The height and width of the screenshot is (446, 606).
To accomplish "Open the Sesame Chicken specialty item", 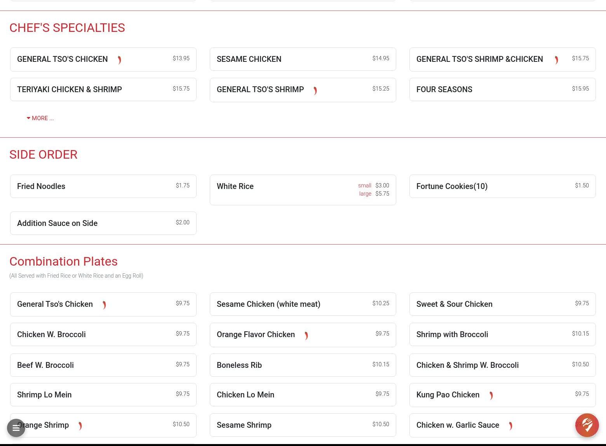I will pyautogui.click(x=303, y=59).
